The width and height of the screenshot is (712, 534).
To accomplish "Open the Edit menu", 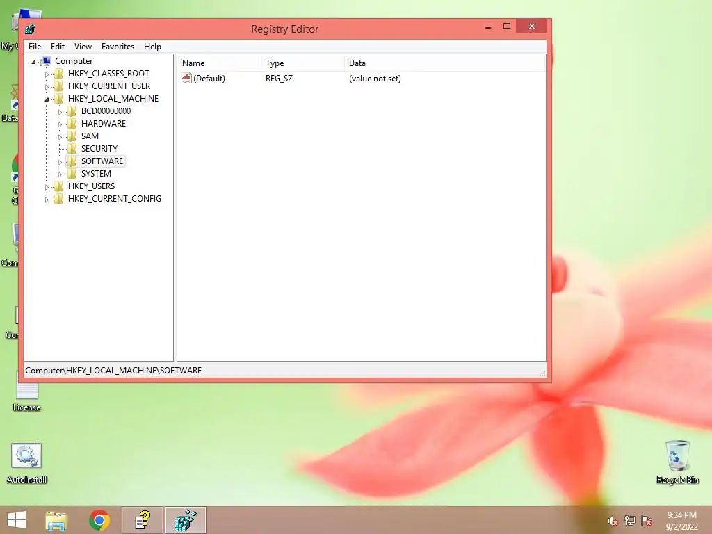I will [58, 47].
